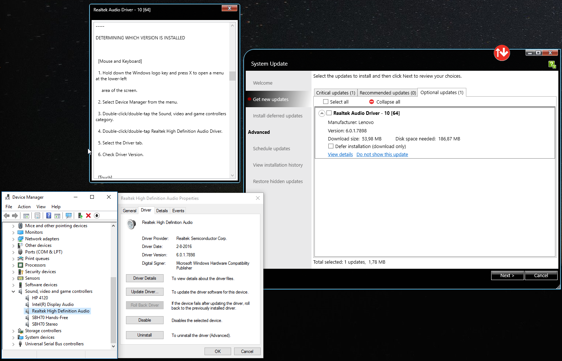Click OK in Realtek Properties dialog
The width and height of the screenshot is (562, 361).
coord(218,352)
